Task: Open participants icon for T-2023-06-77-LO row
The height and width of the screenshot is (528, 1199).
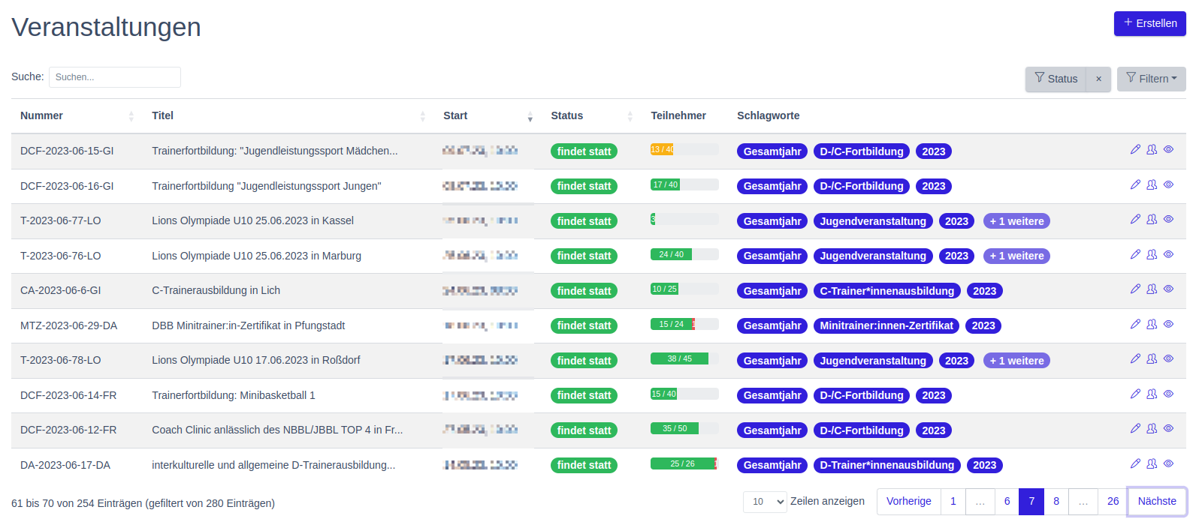Action: pos(1152,219)
